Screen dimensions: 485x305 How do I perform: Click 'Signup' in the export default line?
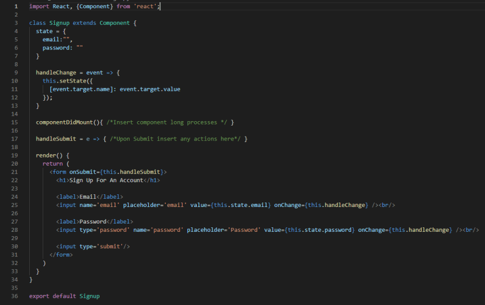(90, 296)
